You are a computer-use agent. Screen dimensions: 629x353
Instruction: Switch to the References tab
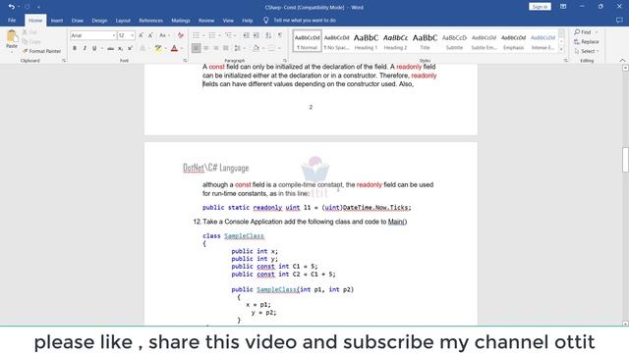click(x=150, y=21)
